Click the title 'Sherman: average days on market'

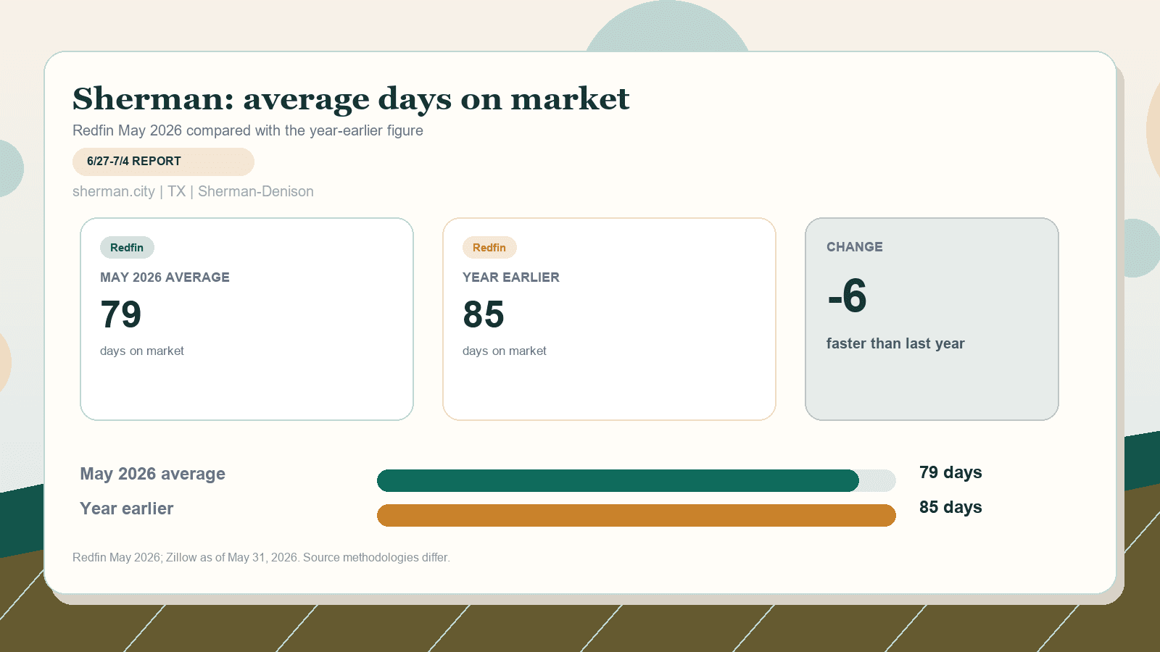point(351,99)
